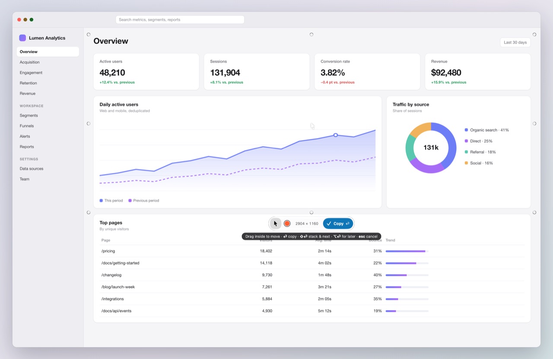This screenshot has width=553, height=359.
Task: Open the /docs/getting-started row
Action: point(312,263)
